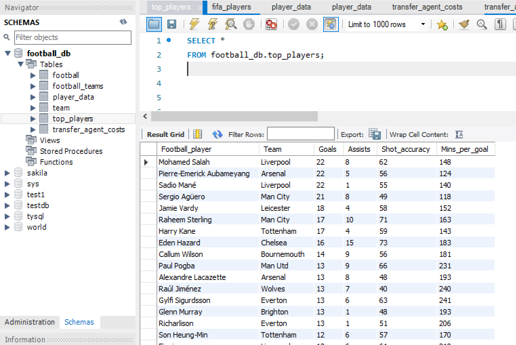Export the recordset to an external file

click(375, 134)
